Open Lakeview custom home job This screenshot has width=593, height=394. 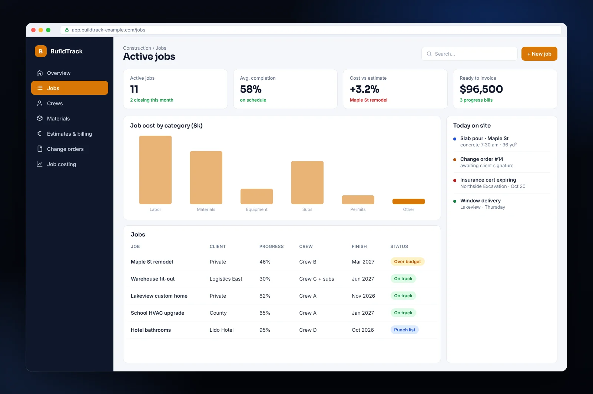[x=282, y=296]
